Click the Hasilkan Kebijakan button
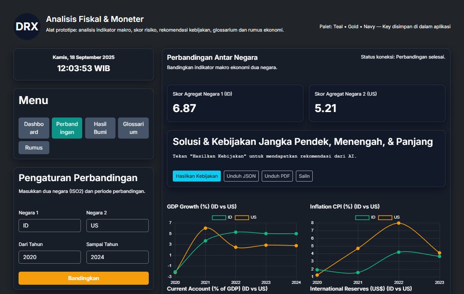 coord(197,176)
